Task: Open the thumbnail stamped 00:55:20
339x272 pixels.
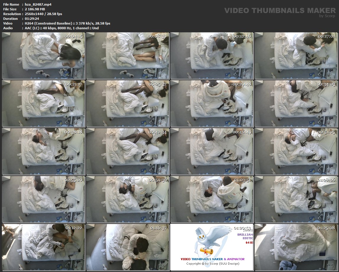Action: pyautogui.click(x=44, y=199)
